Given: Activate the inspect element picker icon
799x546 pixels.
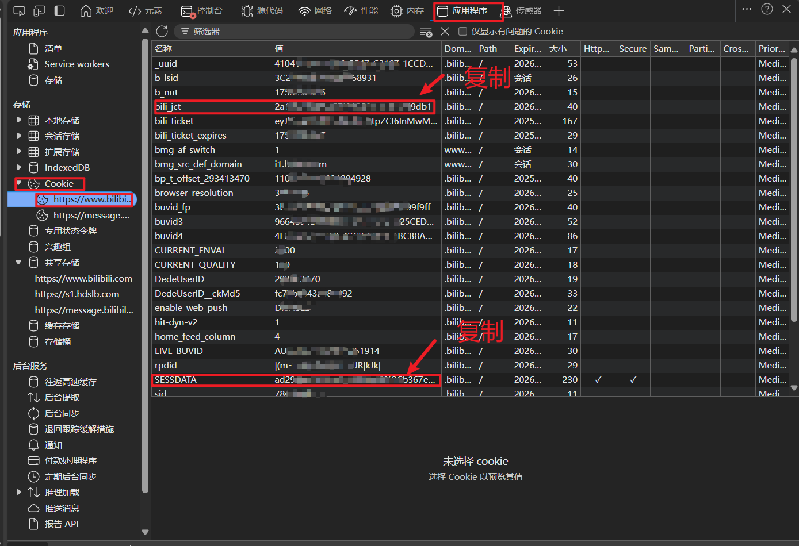Looking at the screenshot, I should 19,11.
